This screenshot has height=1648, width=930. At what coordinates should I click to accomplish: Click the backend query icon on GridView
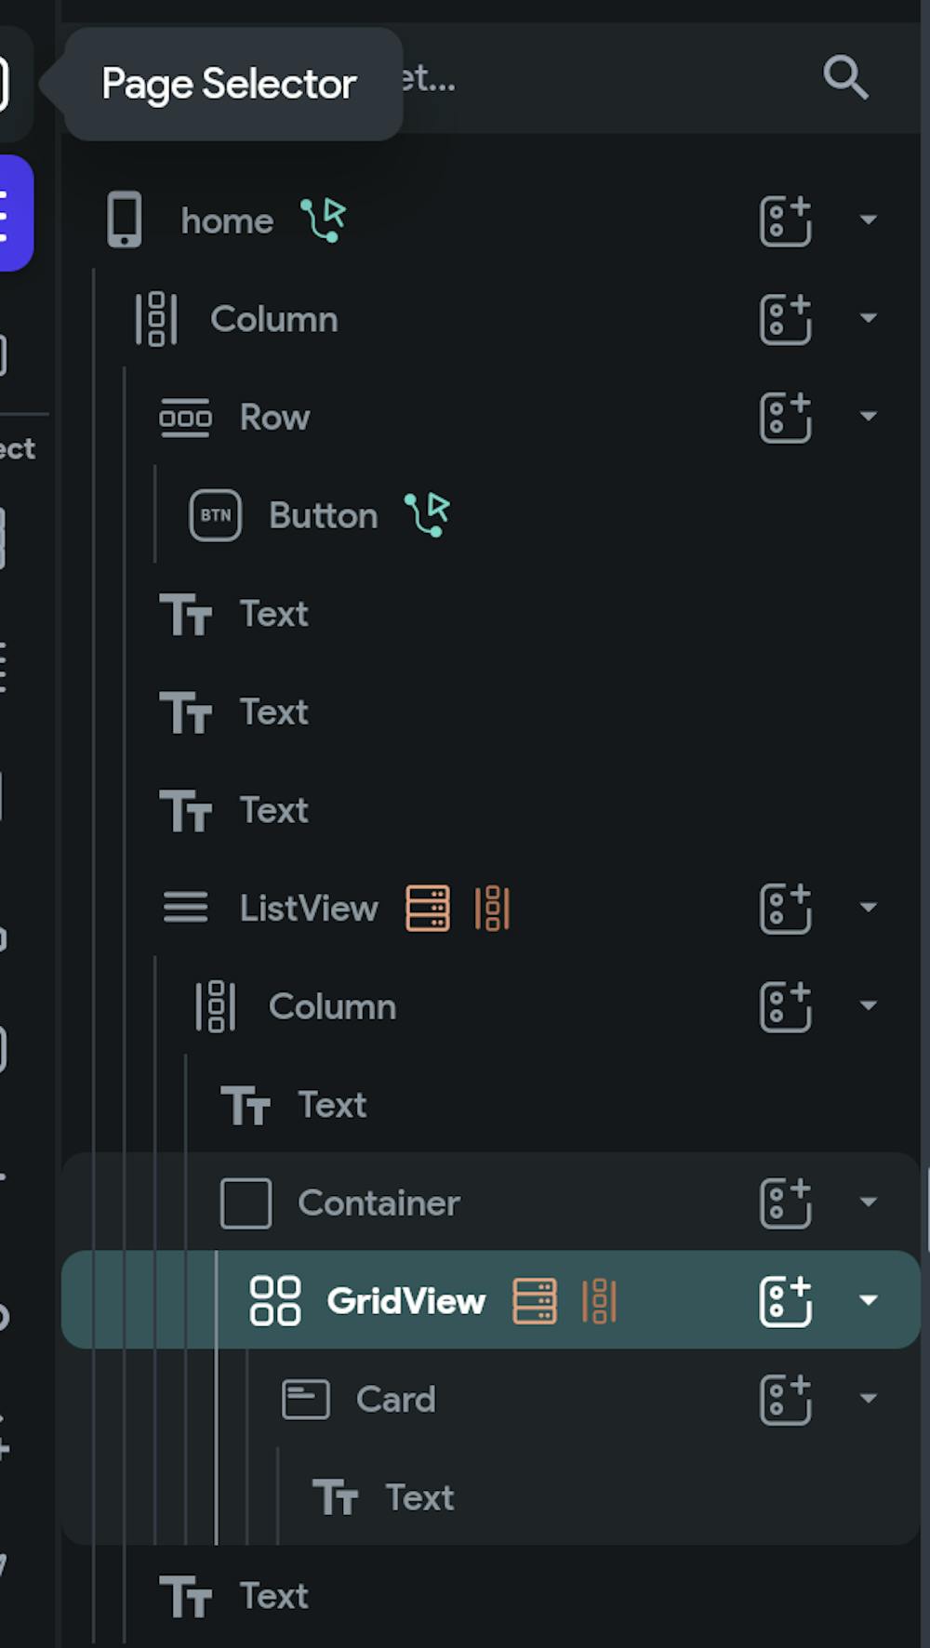point(535,1300)
